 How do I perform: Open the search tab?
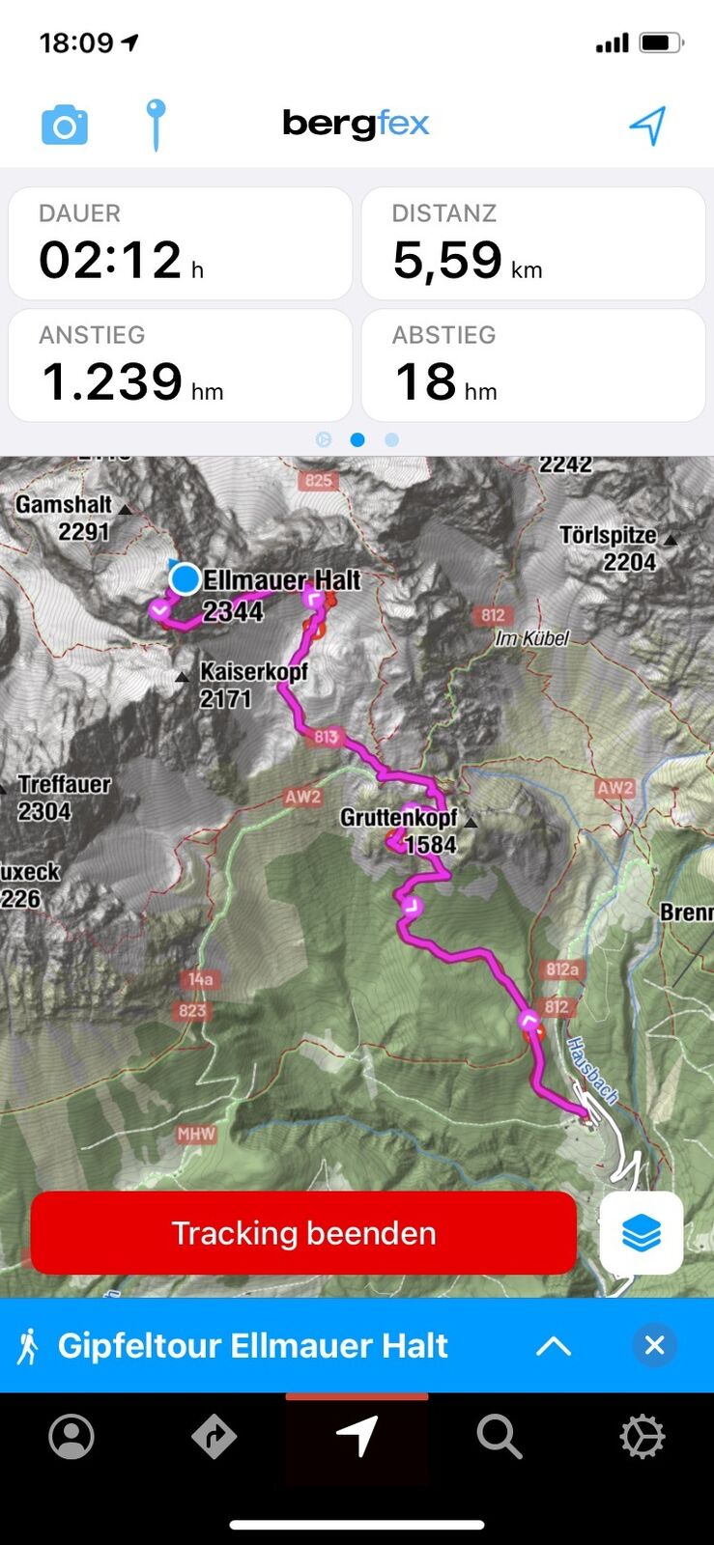click(500, 1437)
